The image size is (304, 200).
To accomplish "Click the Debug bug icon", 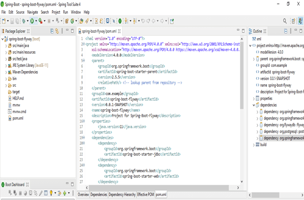I will [24, 21].
